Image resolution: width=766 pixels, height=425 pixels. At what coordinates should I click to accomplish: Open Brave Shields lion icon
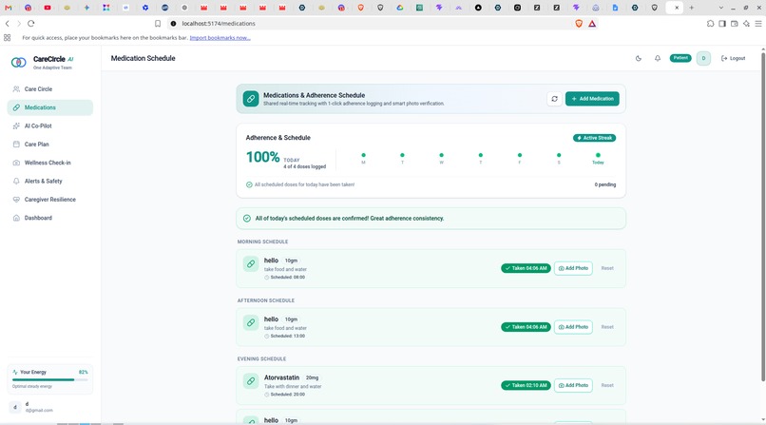click(579, 24)
